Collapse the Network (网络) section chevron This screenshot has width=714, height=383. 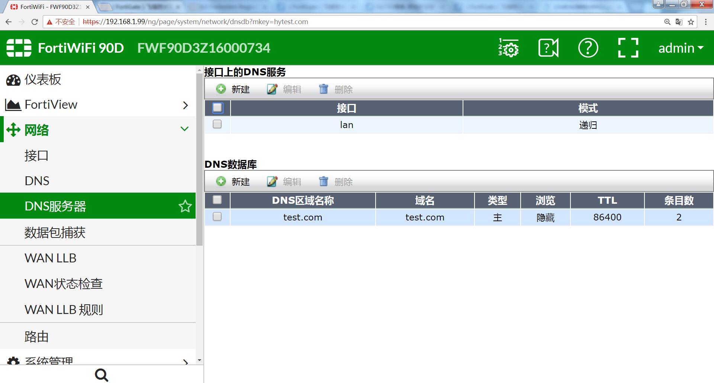[184, 129]
